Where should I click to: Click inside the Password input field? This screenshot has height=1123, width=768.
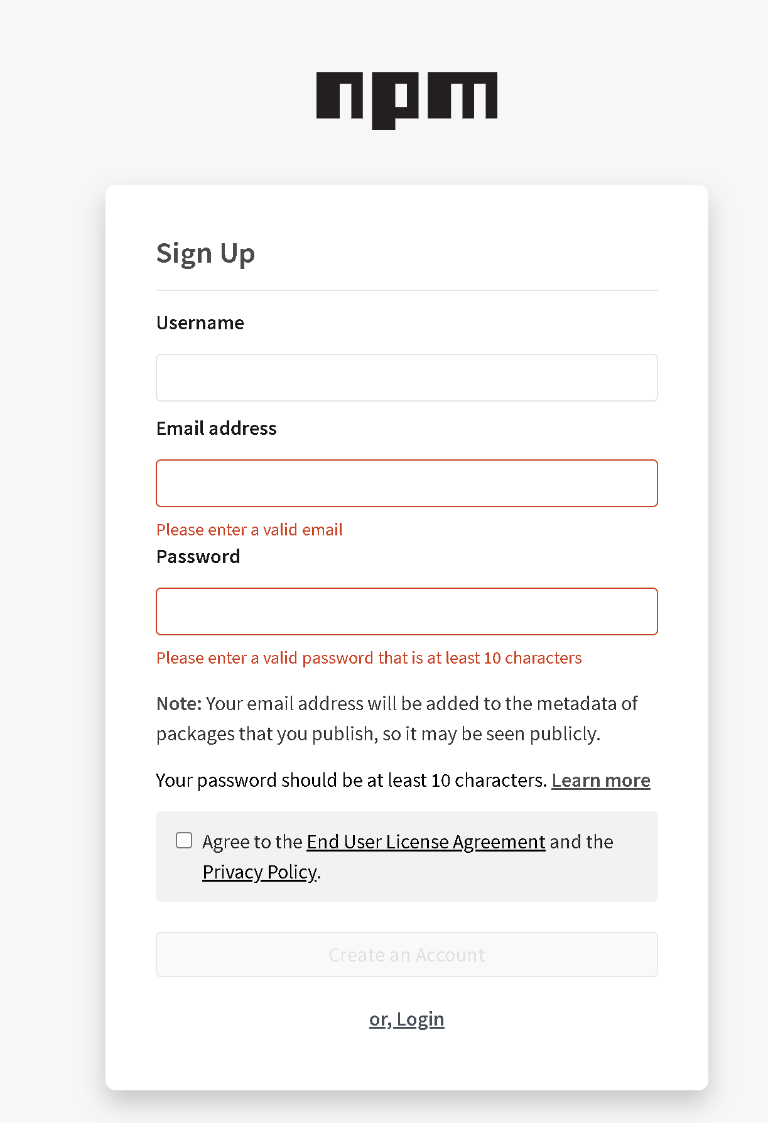click(x=407, y=611)
